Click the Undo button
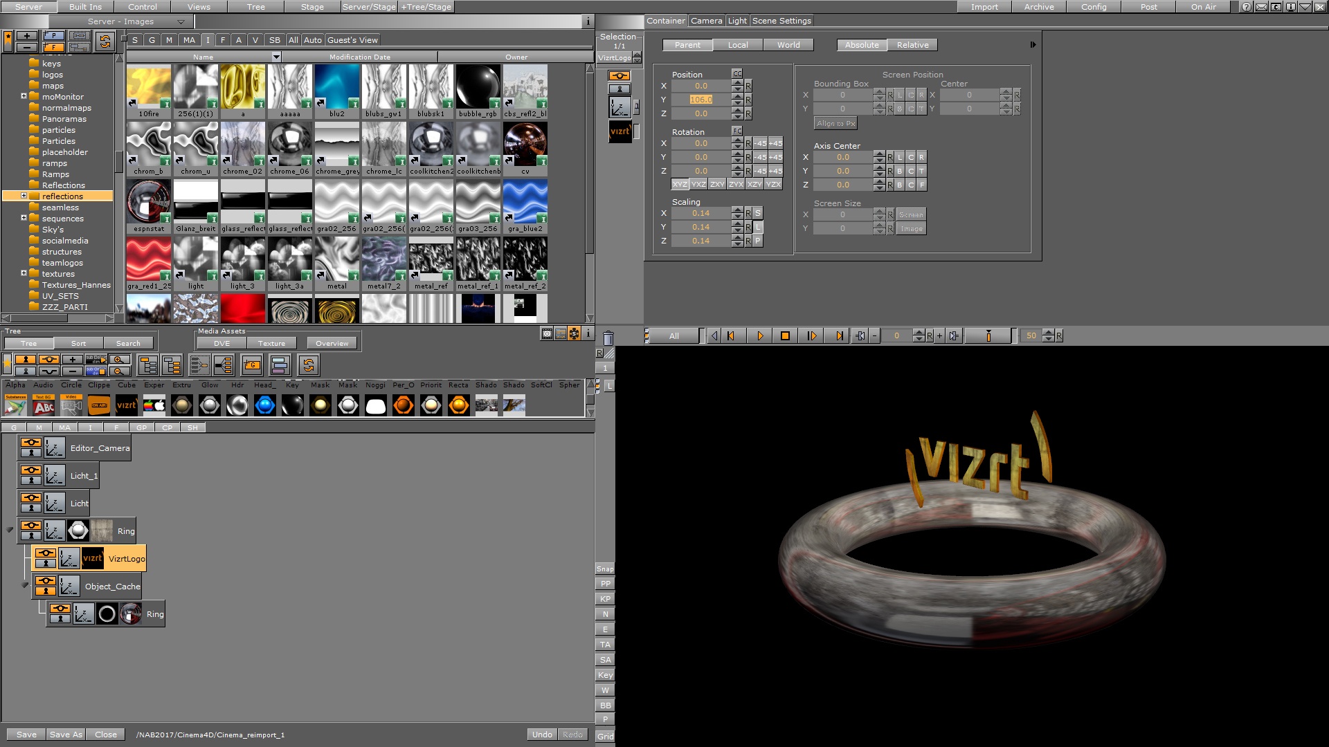The image size is (1329, 747). coord(542,735)
